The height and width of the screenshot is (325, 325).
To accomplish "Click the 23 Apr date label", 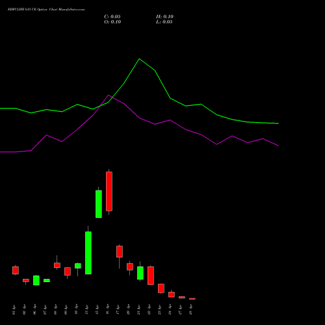I will coord(160,310).
